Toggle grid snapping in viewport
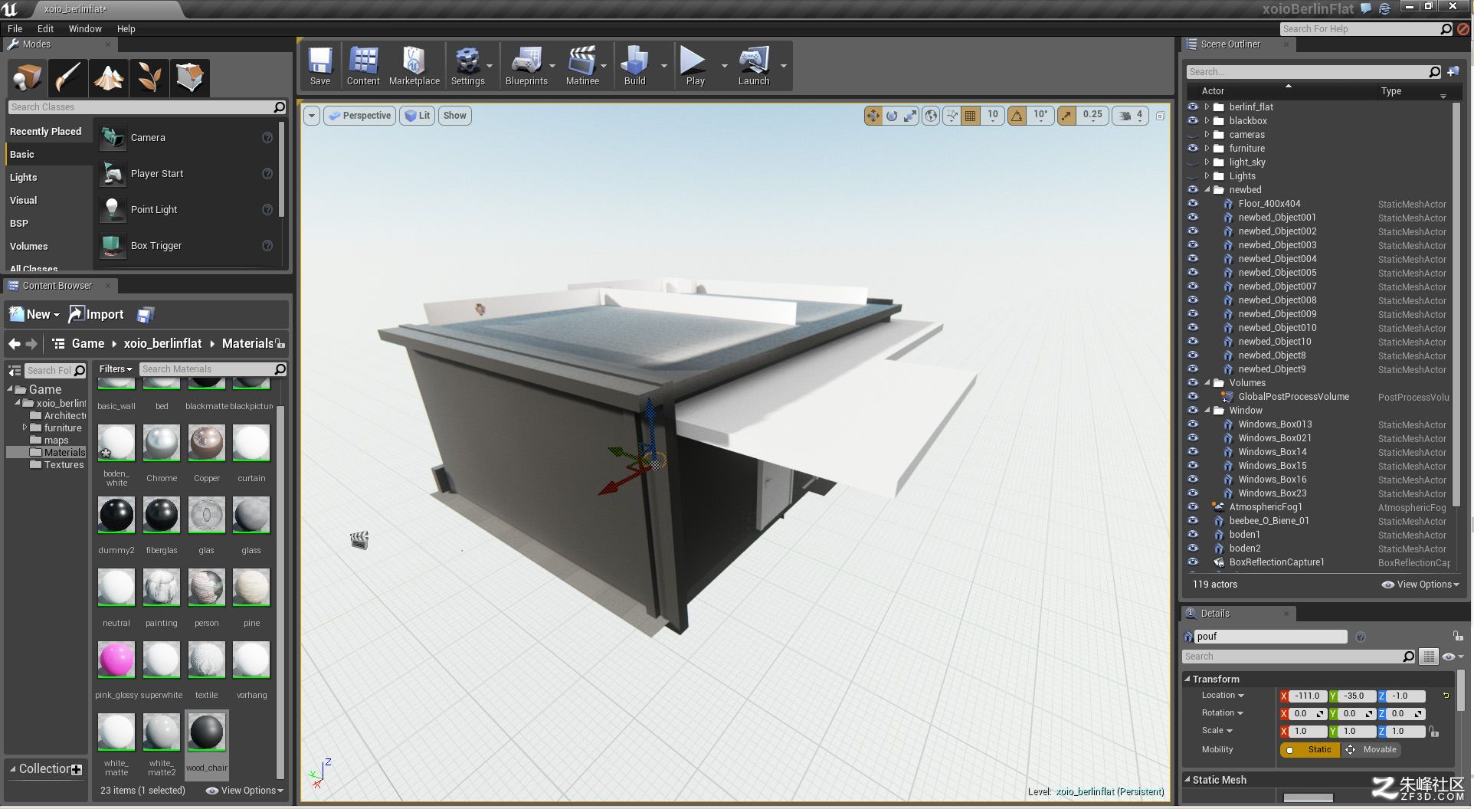Screen dimensions: 1474x809 coord(971,116)
